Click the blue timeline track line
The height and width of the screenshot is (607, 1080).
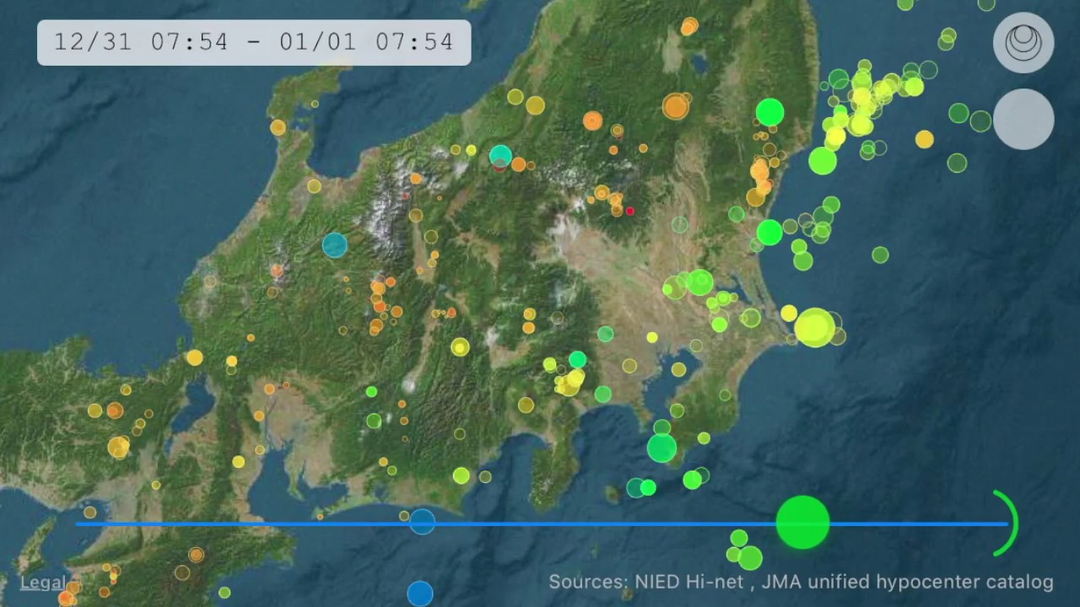click(x=591, y=524)
